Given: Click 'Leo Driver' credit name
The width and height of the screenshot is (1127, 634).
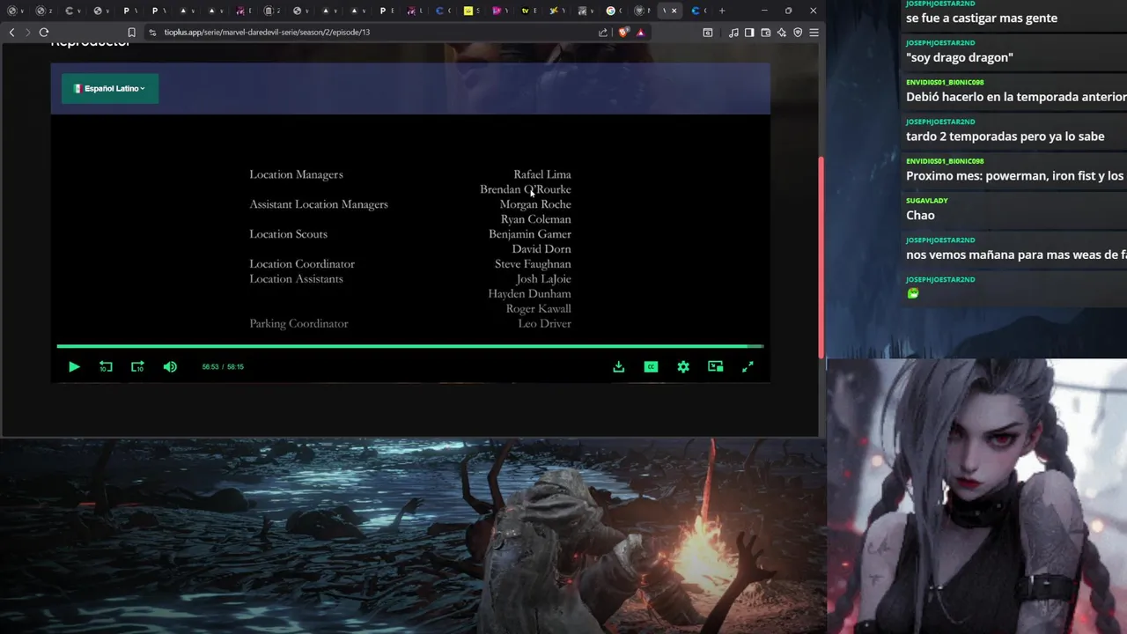Looking at the screenshot, I should 544,323.
